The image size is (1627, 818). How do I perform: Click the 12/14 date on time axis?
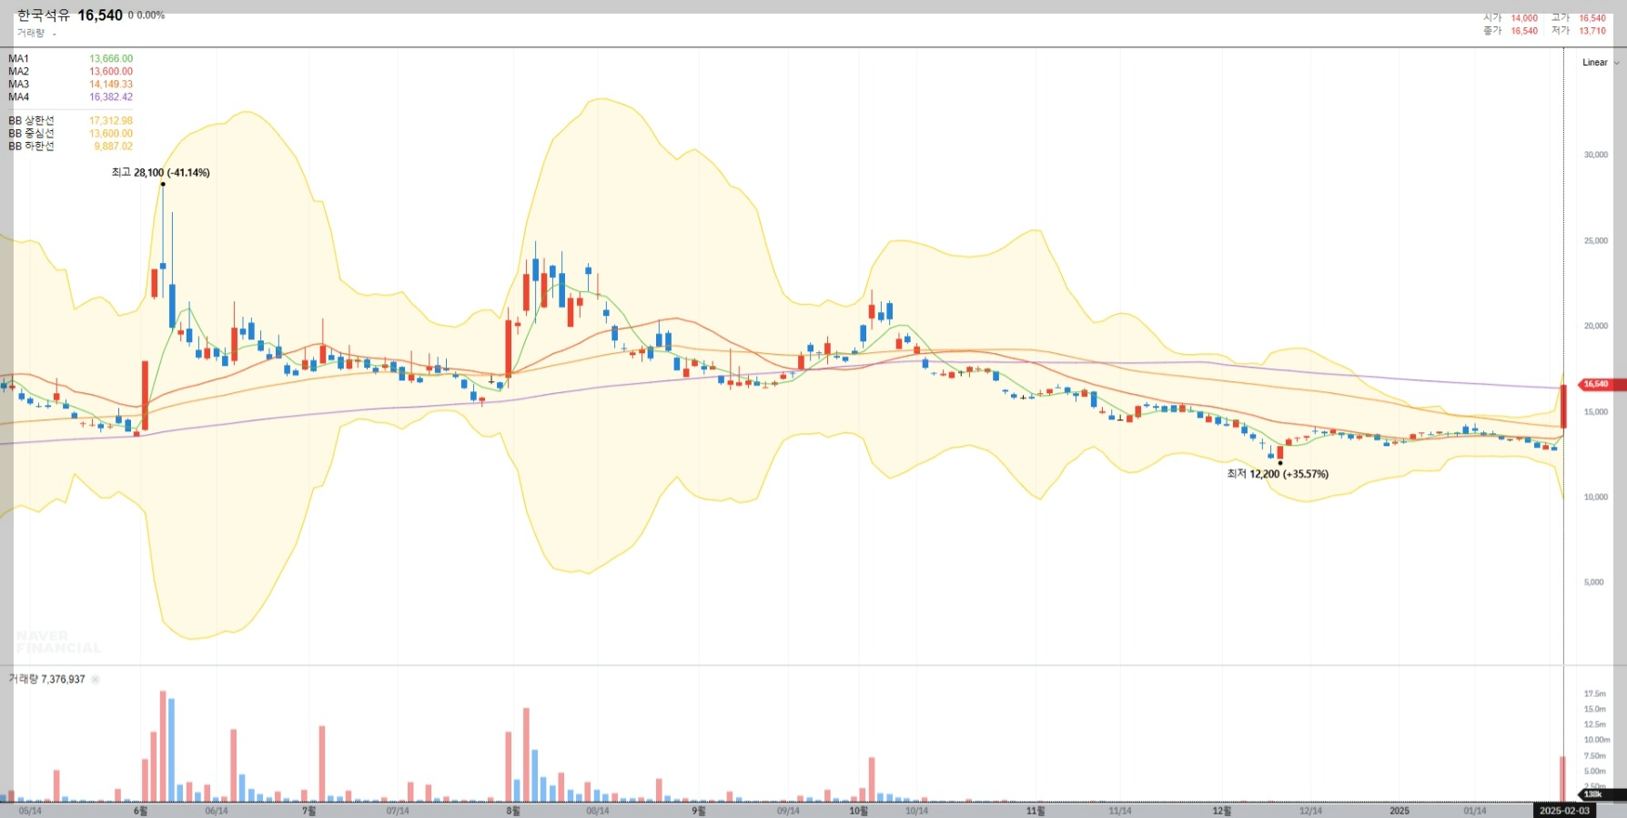tap(1310, 811)
